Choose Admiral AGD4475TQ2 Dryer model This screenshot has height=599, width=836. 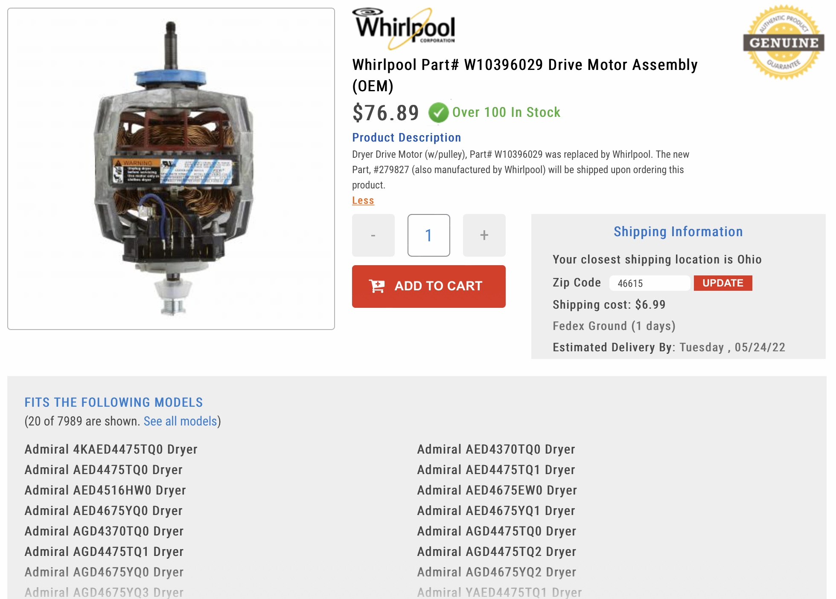click(x=496, y=552)
